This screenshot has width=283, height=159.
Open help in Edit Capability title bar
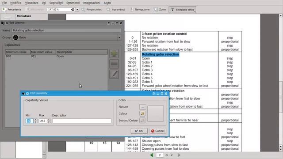[x=154, y=94]
